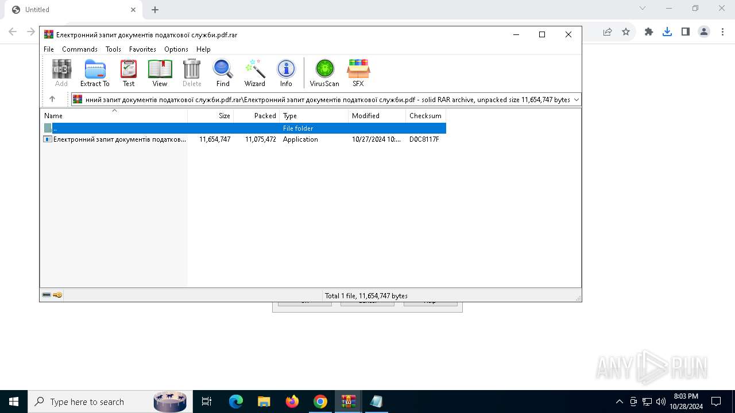735x413 pixels.
Task: Sort files by Name column
Action: point(114,116)
